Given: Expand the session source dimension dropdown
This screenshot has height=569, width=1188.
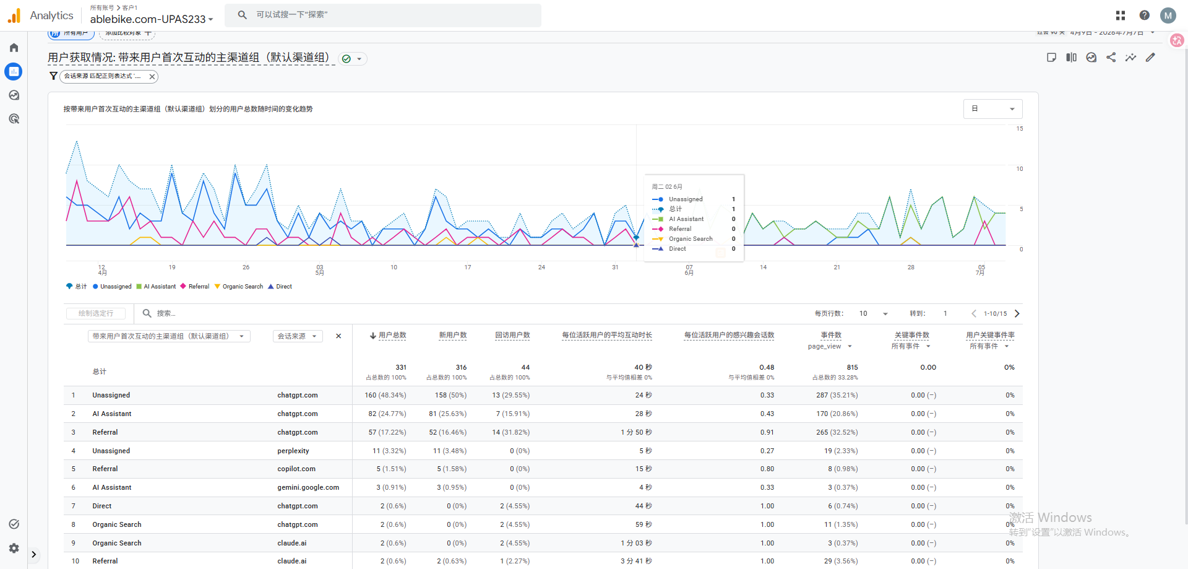Looking at the screenshot, I should 298,336.
